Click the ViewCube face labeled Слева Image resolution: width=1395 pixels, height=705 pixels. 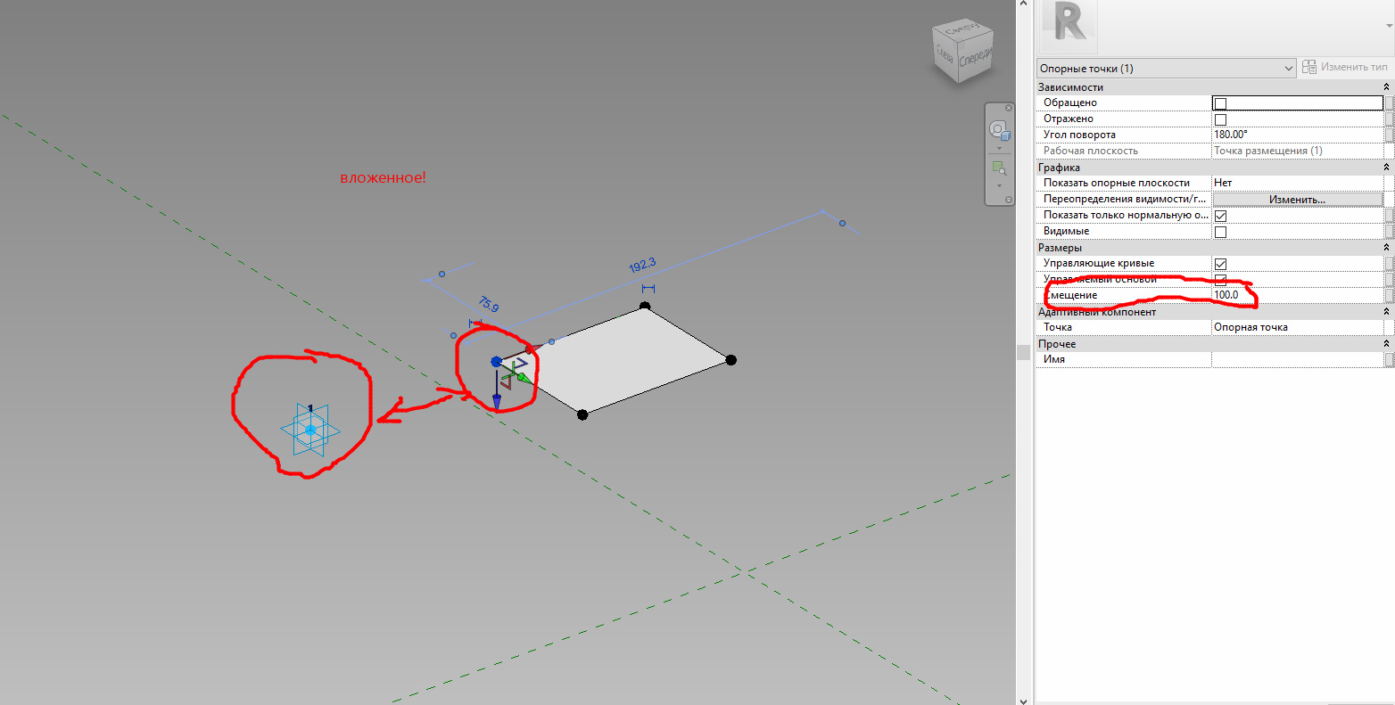click(945, 57)
